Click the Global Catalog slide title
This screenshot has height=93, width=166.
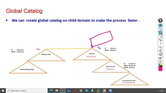tap(24, 11)
